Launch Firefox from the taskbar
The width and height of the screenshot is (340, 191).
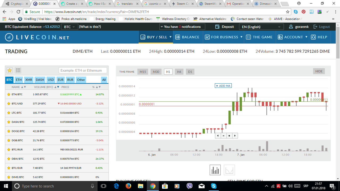pyautogui.click(x=128, y=186)
